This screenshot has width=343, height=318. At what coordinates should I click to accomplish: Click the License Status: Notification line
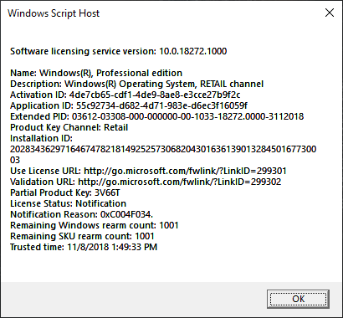pyautogui.click(x=69, y=203)
